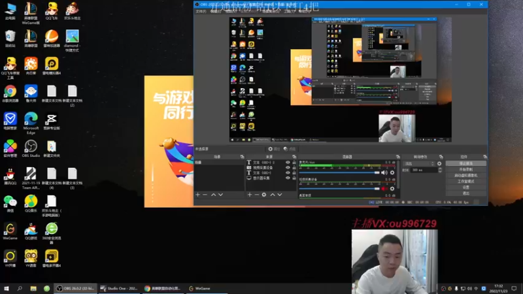The height and width of the screenshot is (294, 523).
Task: Toggle visibility of 文本 (GDI+) source
Action: pyautogui.click(x=288, y=172)
